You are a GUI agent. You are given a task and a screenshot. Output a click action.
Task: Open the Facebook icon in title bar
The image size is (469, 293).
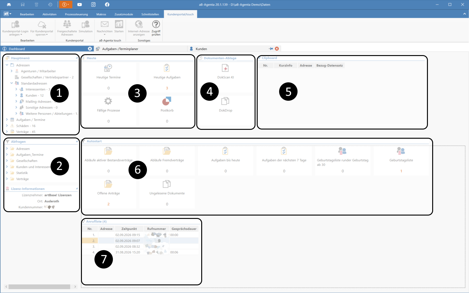point(107,5)
